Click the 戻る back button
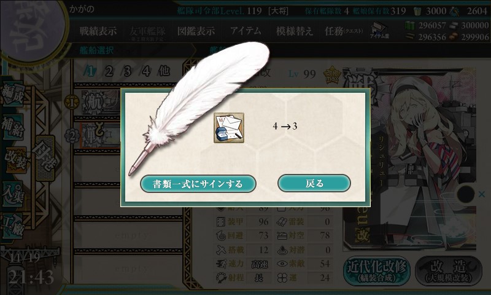Viewport: 491px width, 295px height. click(x=314, y=183)
